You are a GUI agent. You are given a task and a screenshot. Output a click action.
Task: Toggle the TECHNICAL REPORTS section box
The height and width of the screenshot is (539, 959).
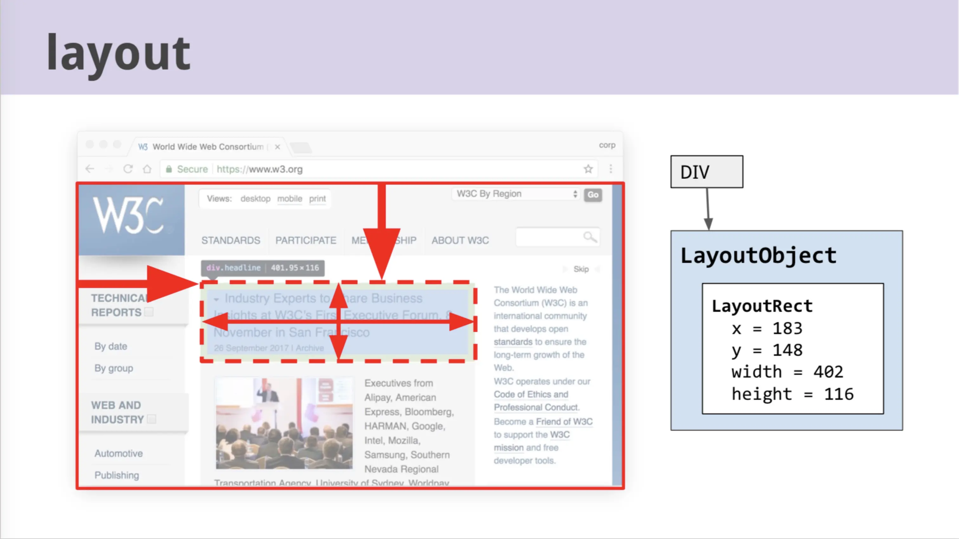pos(149,312)
